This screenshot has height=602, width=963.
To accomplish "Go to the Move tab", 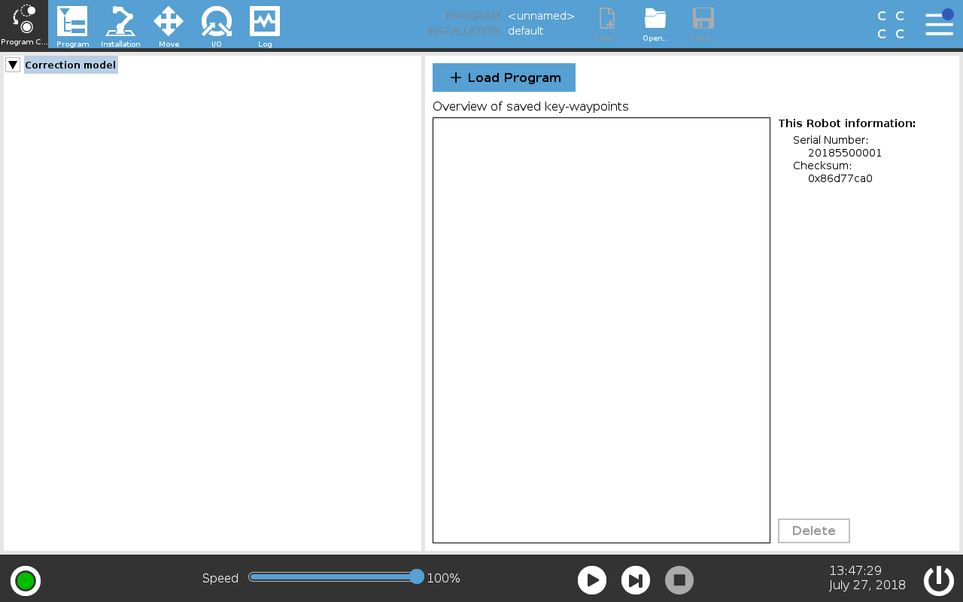I will [169, 24].
